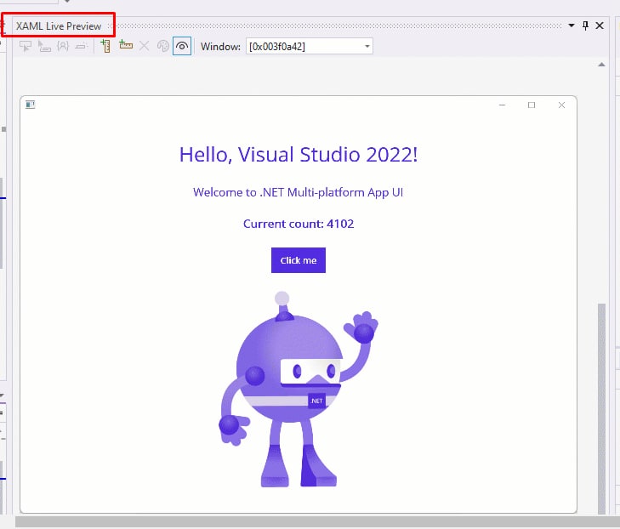The height and width of the screenshot is (529, 620).
Task: Click the element selection layout icon
Action: tap(44, 46)
